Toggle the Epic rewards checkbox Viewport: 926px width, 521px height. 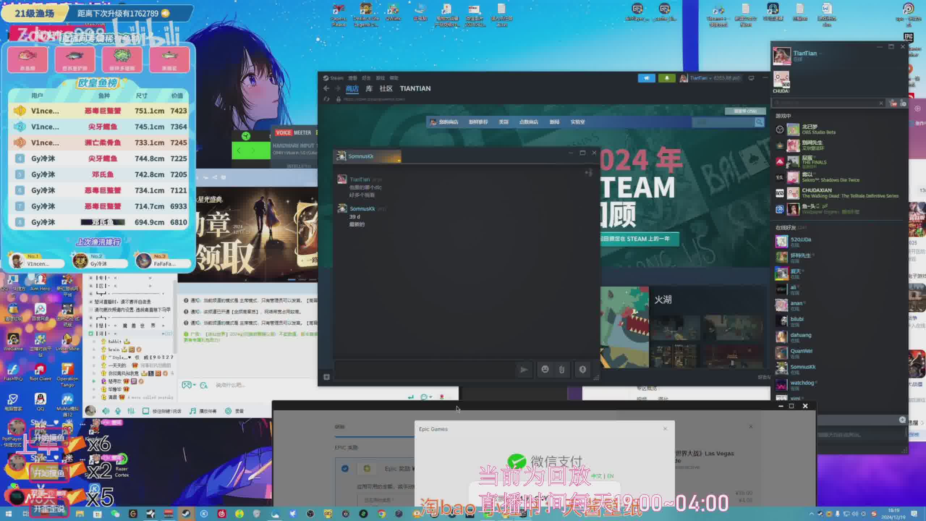pos(345,469)
